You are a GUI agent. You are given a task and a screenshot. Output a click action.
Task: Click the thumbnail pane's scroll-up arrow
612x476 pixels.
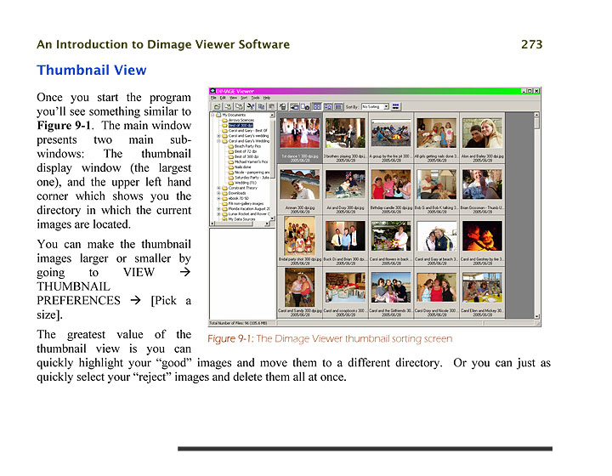click(537, 115)
